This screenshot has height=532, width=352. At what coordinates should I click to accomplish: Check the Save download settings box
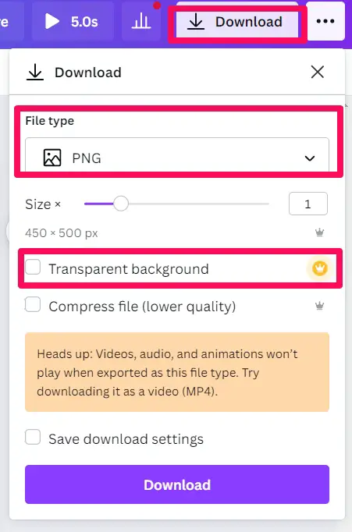tap(33, 437)
